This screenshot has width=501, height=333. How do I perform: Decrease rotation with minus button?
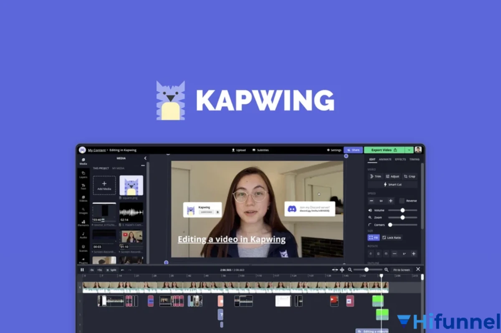[395, 253]
